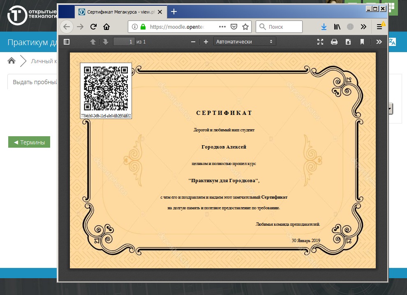407x295 pixels.
Task: Open the Firefox hamburger menu
Action: (379, 27)
